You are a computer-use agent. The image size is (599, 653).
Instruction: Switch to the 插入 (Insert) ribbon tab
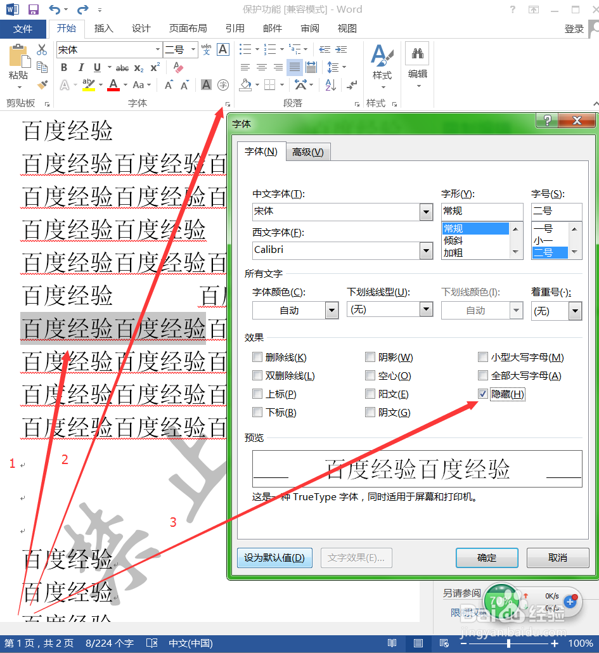coord(103,29)
